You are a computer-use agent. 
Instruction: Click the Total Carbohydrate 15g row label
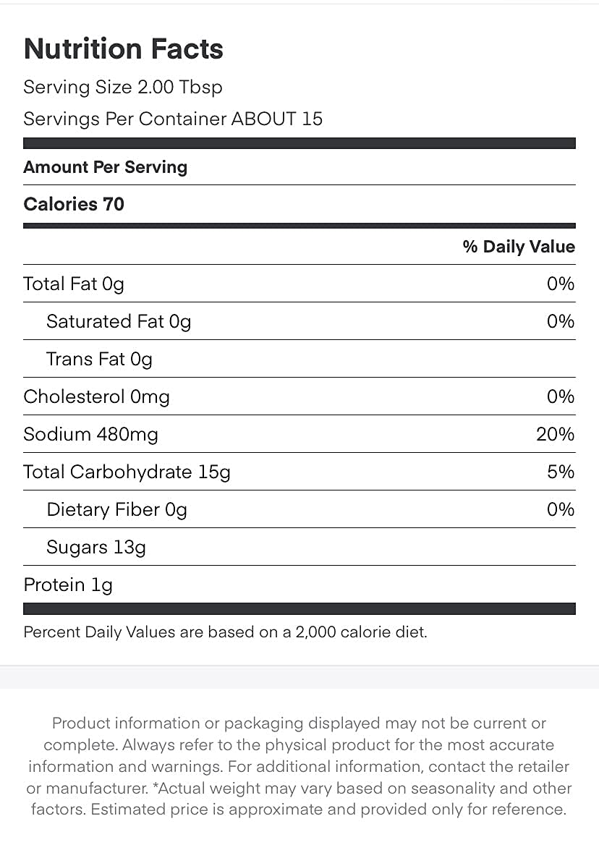[127, 472]
